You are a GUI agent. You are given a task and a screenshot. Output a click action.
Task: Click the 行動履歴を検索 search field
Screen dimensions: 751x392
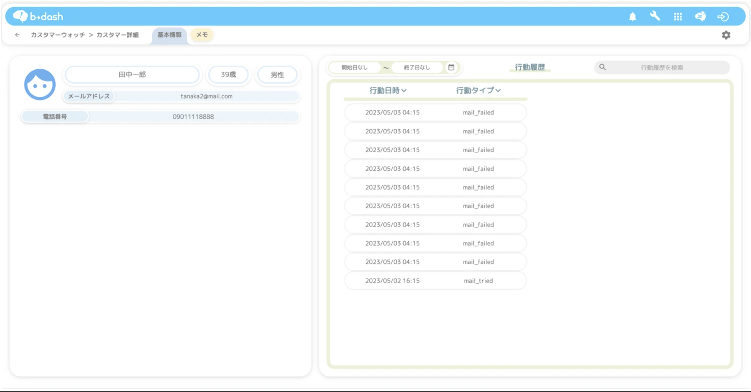(x=662, y=68)
